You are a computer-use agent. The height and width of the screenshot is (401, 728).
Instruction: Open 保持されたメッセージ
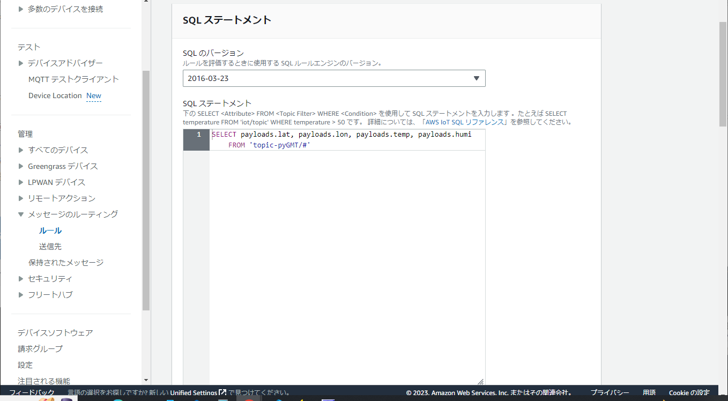[66, 263]
